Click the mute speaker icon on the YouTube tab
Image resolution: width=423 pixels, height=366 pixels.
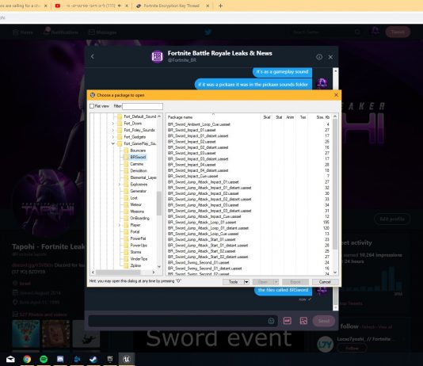(120, 6)
